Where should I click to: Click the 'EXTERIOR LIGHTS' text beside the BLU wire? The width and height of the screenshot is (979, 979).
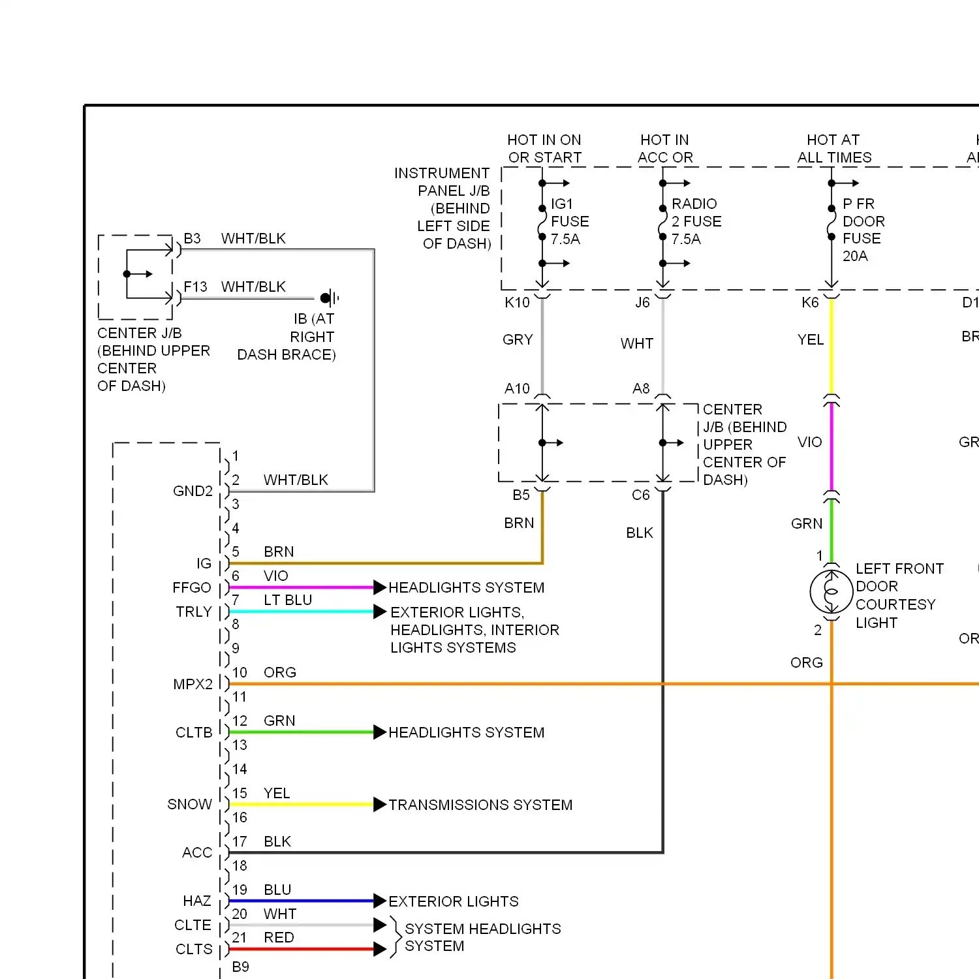coord(454,901)
